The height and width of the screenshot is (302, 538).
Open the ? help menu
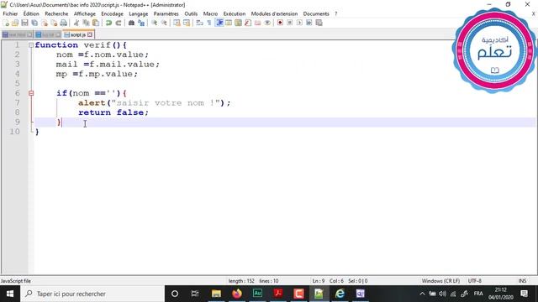point(336,13)
